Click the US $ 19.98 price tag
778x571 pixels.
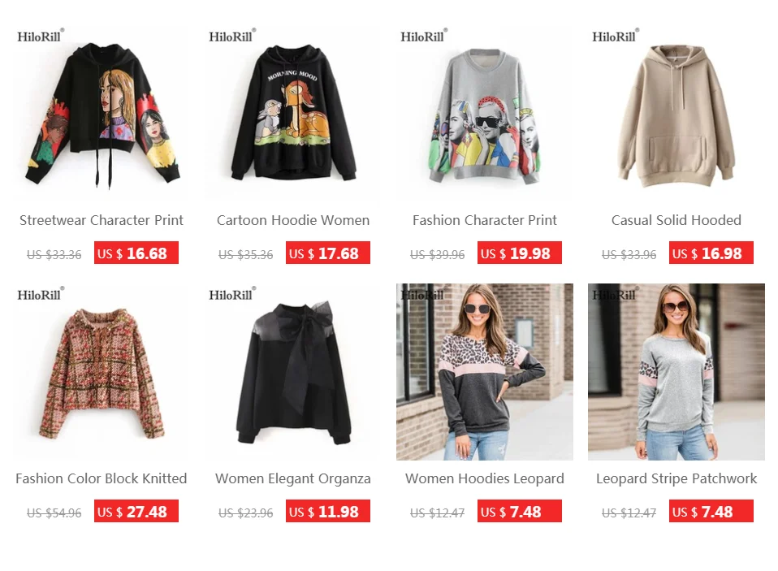[x=520, y=253]
